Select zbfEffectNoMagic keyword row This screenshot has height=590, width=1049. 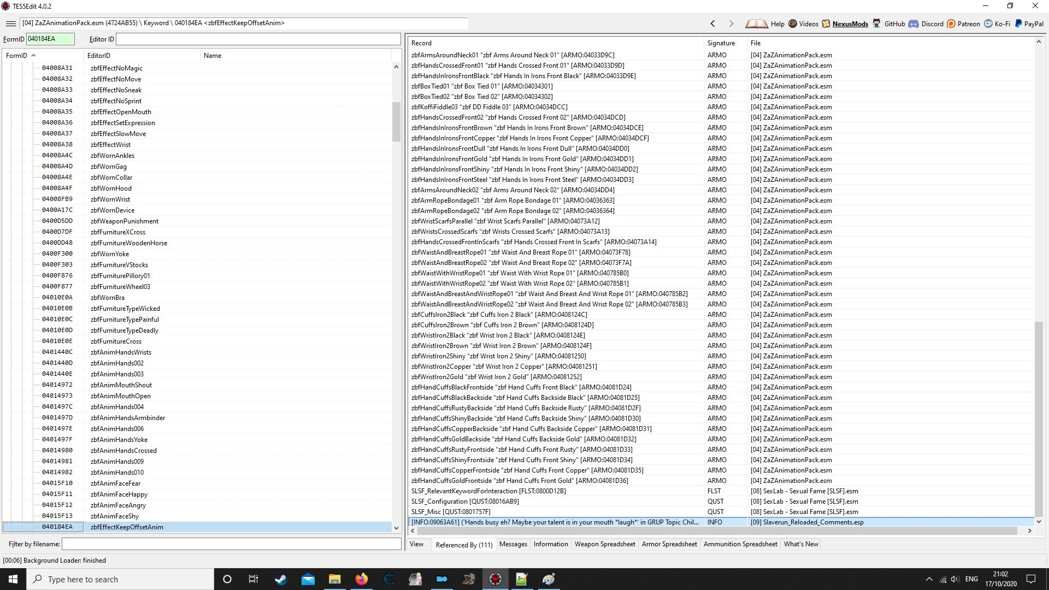(x=197, y=68)
